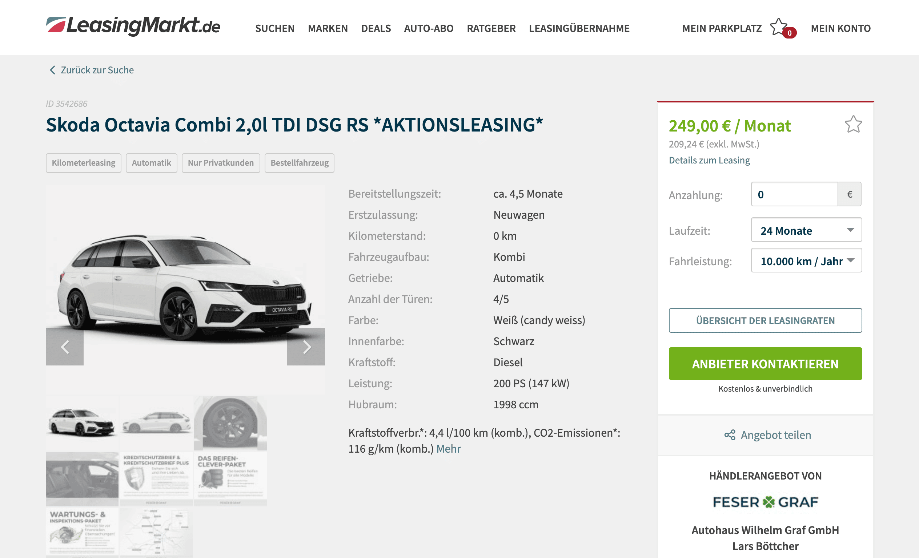
Task: Save offer with the star next to price
Action: pos(853,124)
